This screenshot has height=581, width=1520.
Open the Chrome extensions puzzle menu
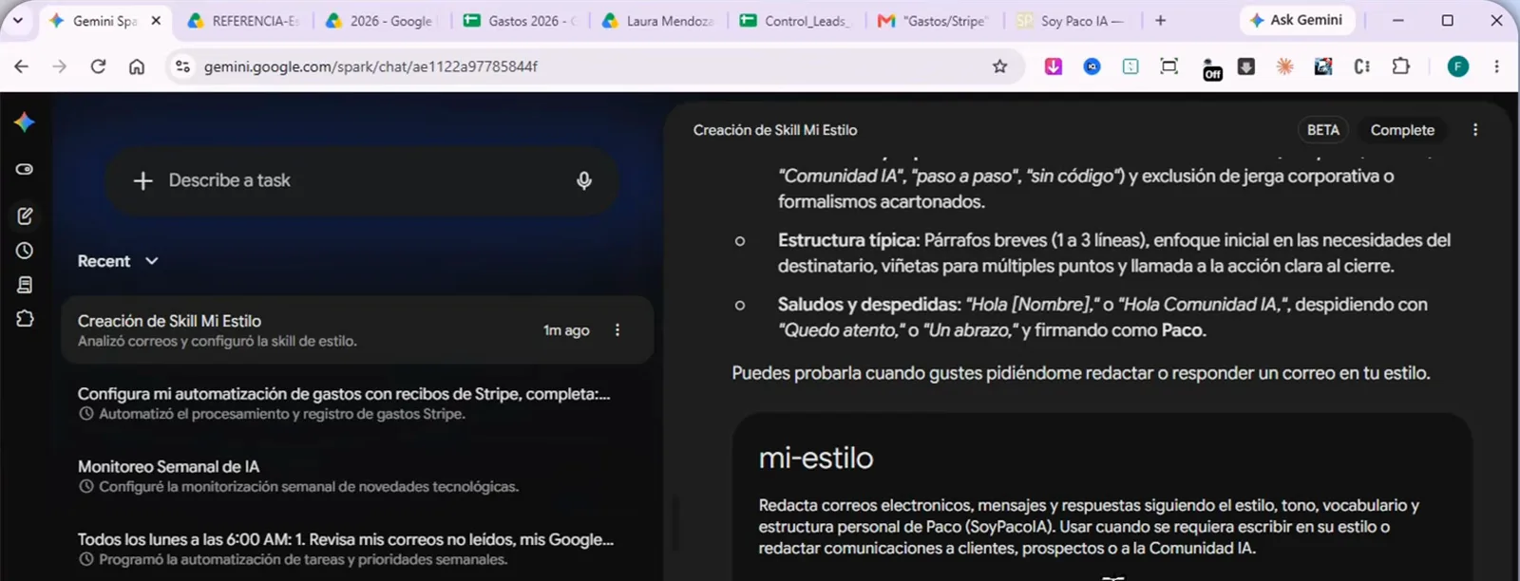click(1401, 66)
